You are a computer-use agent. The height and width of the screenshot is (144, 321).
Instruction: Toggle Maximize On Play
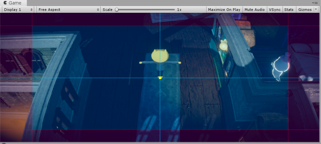224,10
